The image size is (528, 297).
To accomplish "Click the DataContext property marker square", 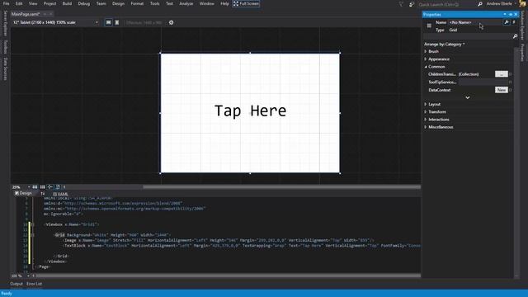I will coord(511,90).
